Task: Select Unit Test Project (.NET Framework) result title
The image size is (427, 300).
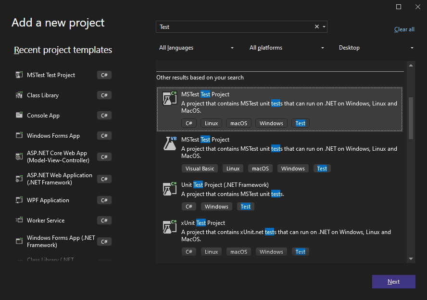Action: point(225,184)
